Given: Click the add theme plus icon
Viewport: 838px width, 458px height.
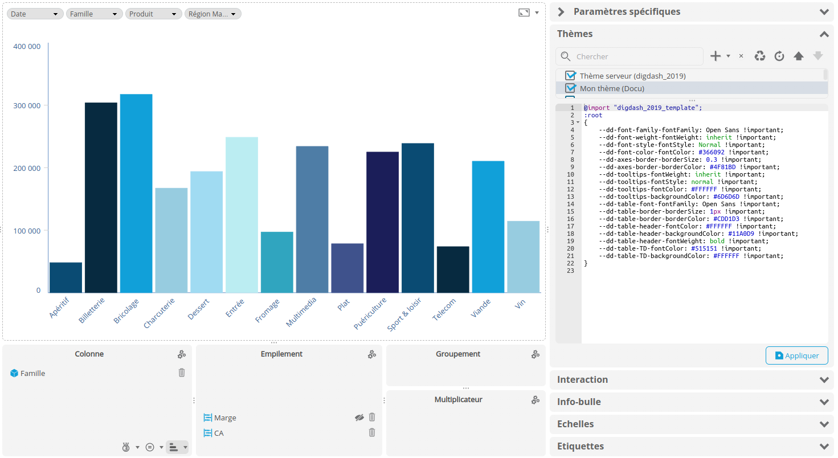Looking at the screenshot, I should [x=716, y=56].
